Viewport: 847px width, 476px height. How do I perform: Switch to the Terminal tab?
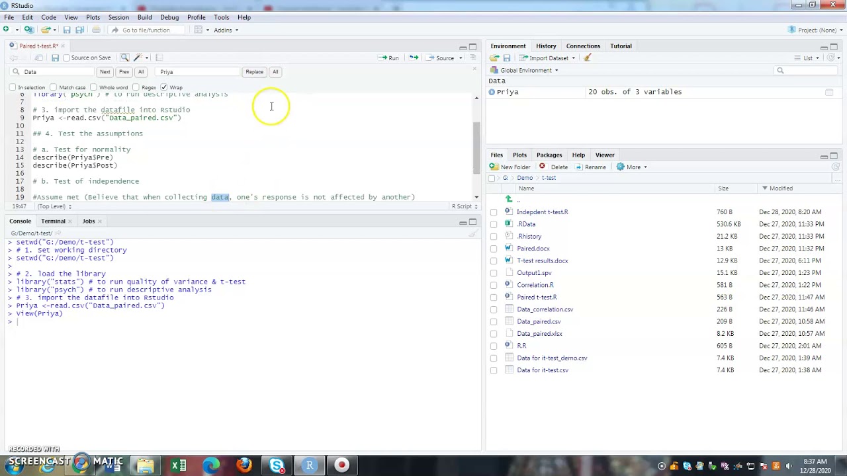pyautogui.click(x=53, y=221)
